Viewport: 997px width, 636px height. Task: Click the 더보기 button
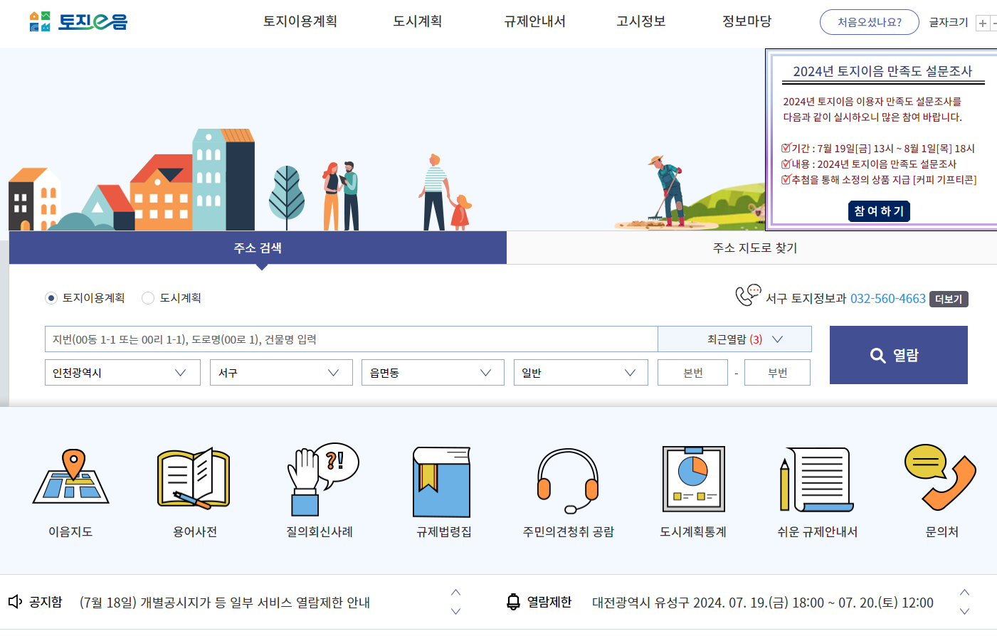[949, 300]
